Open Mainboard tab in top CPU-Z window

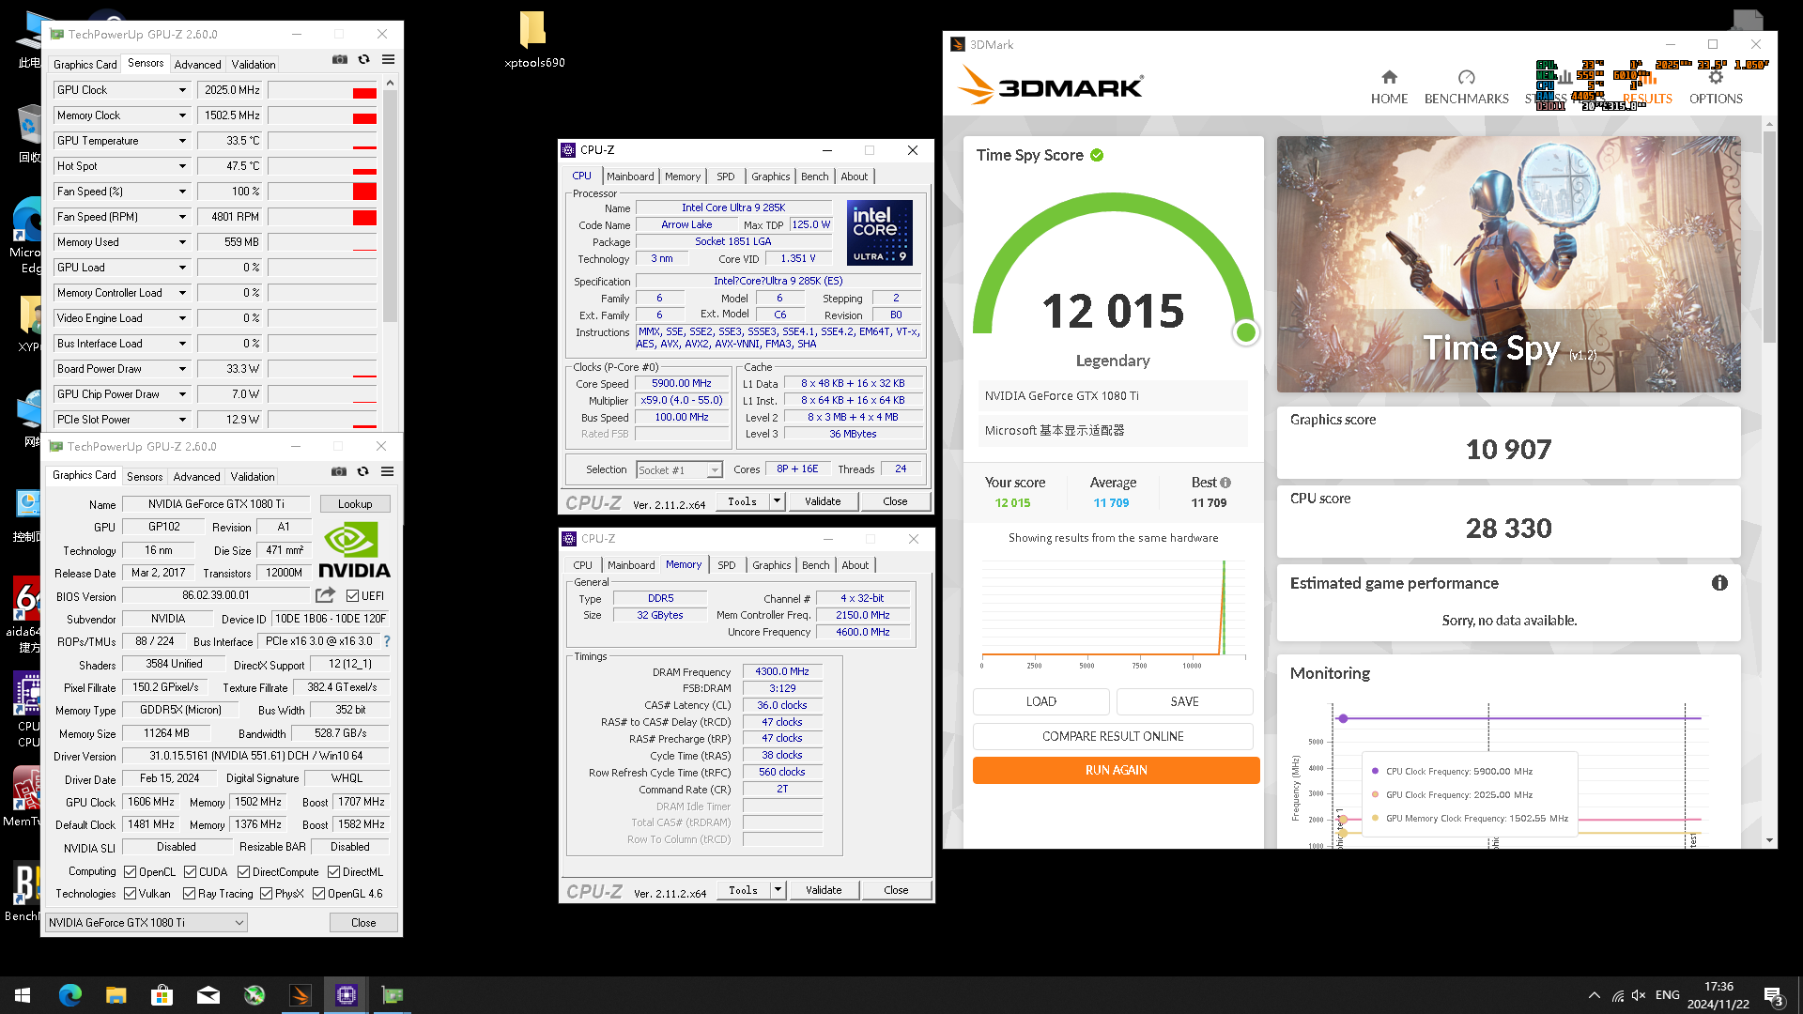point(630,177)
